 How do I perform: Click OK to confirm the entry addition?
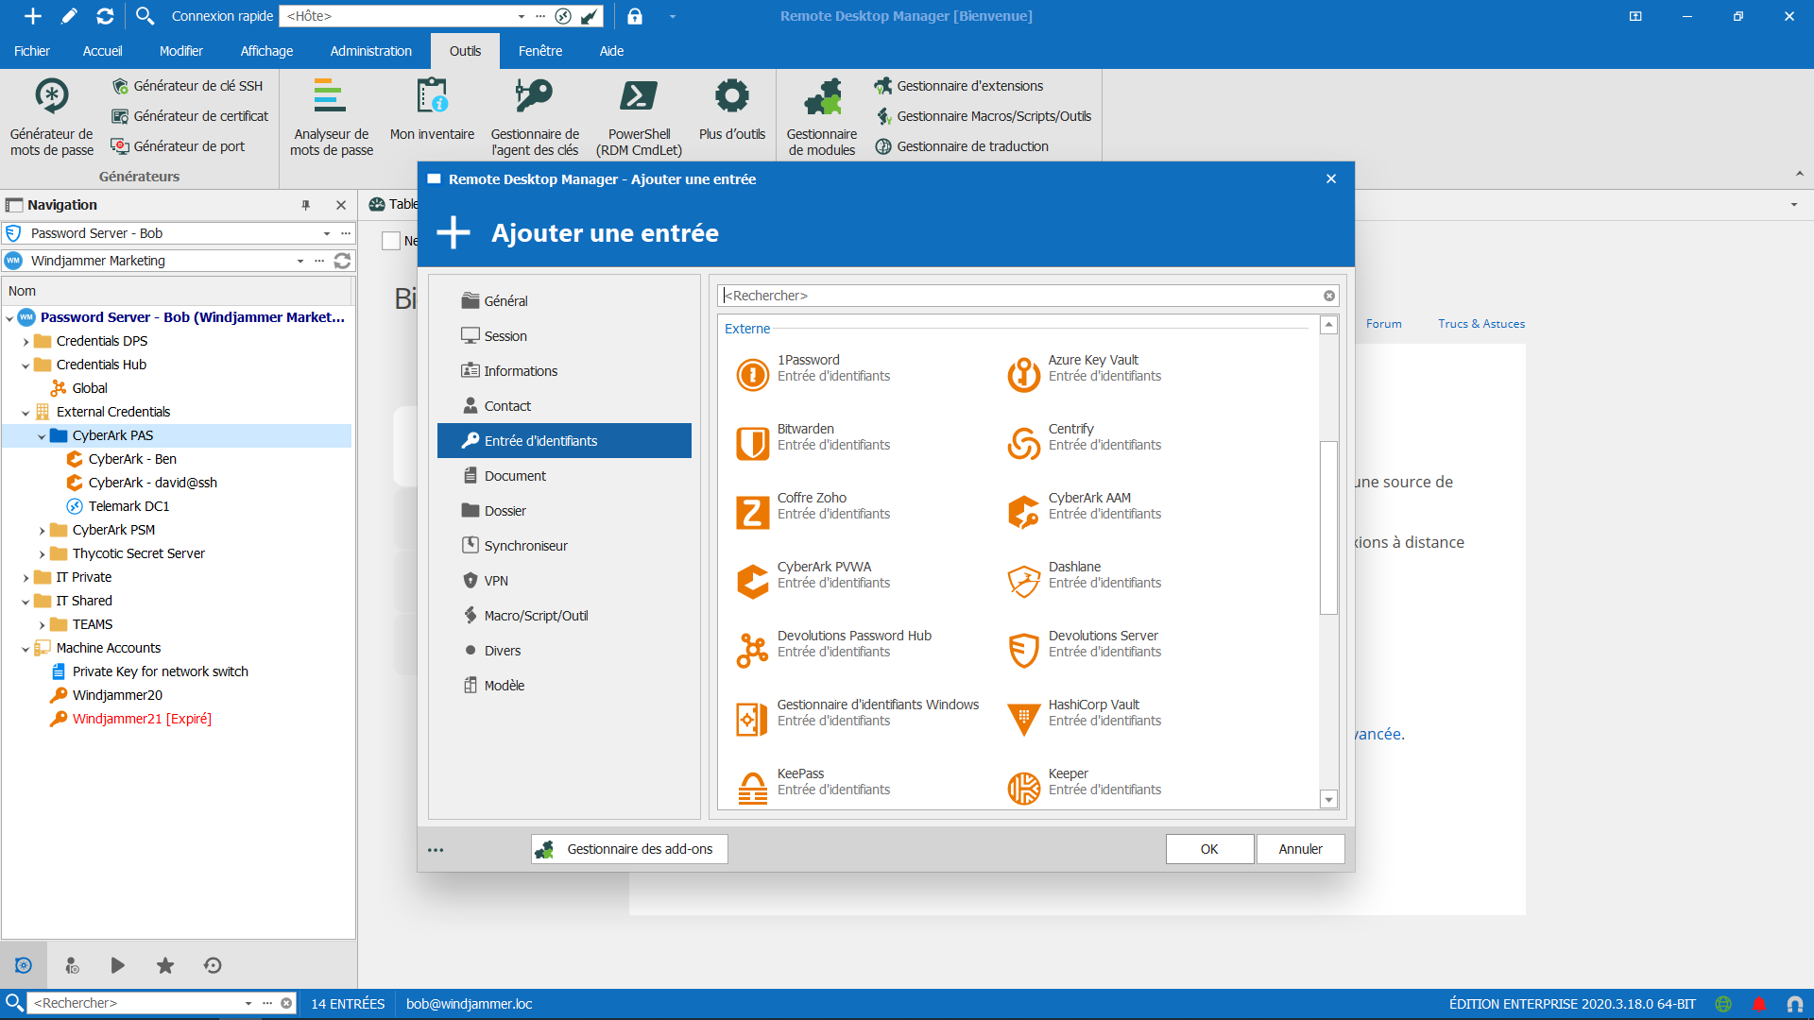(1208, 848)
